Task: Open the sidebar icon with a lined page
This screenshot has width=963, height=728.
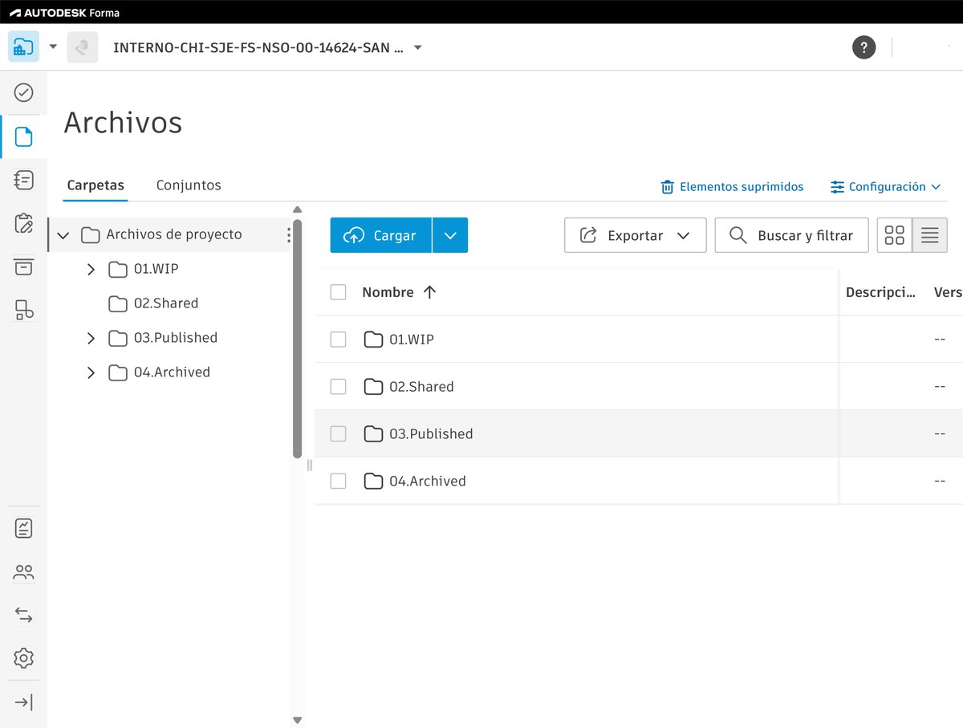Action: [24, 180]
